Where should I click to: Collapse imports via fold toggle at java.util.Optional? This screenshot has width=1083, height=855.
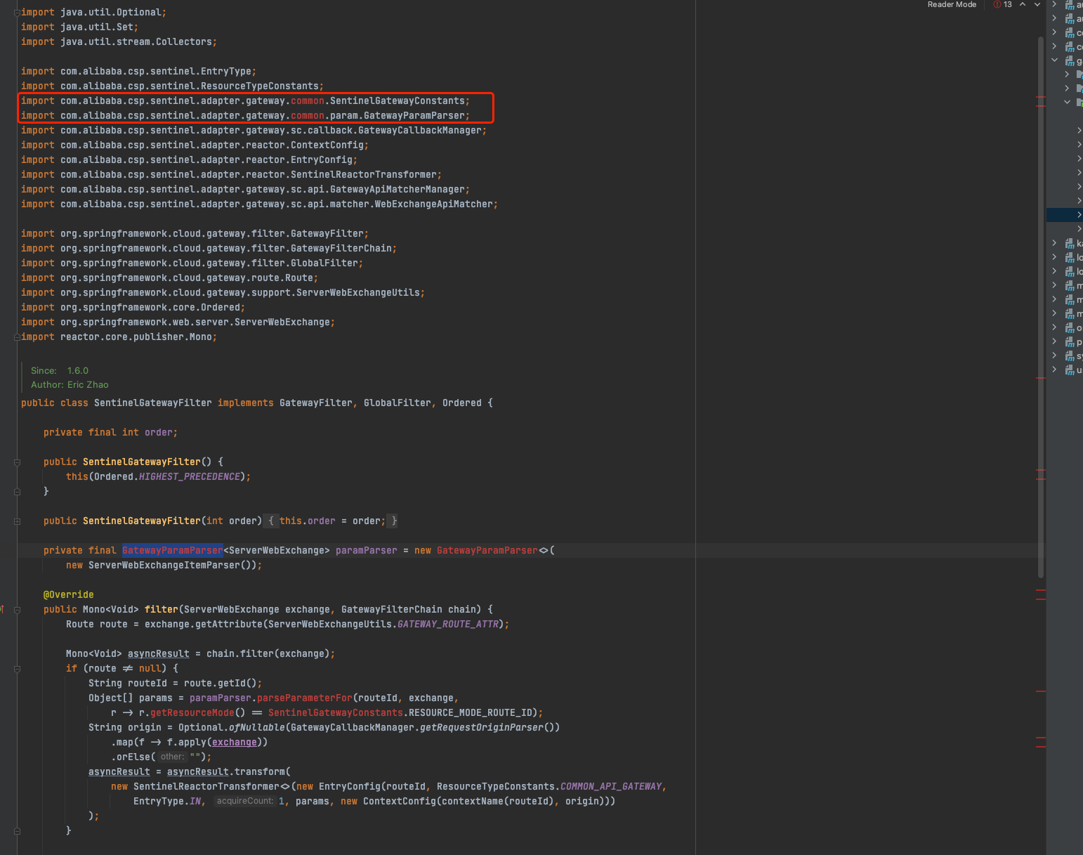pyautogui.click(x=17, y=13)
